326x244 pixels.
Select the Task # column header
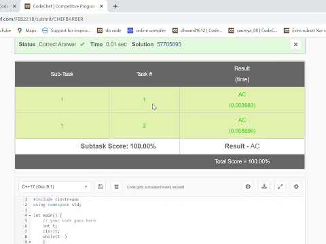click(144, 74)
